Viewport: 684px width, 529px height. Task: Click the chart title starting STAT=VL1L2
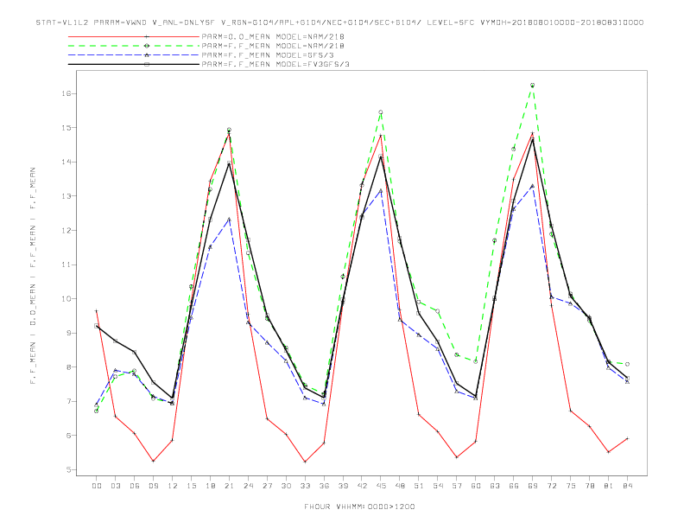pyautogui.click(x=339, y=22)
